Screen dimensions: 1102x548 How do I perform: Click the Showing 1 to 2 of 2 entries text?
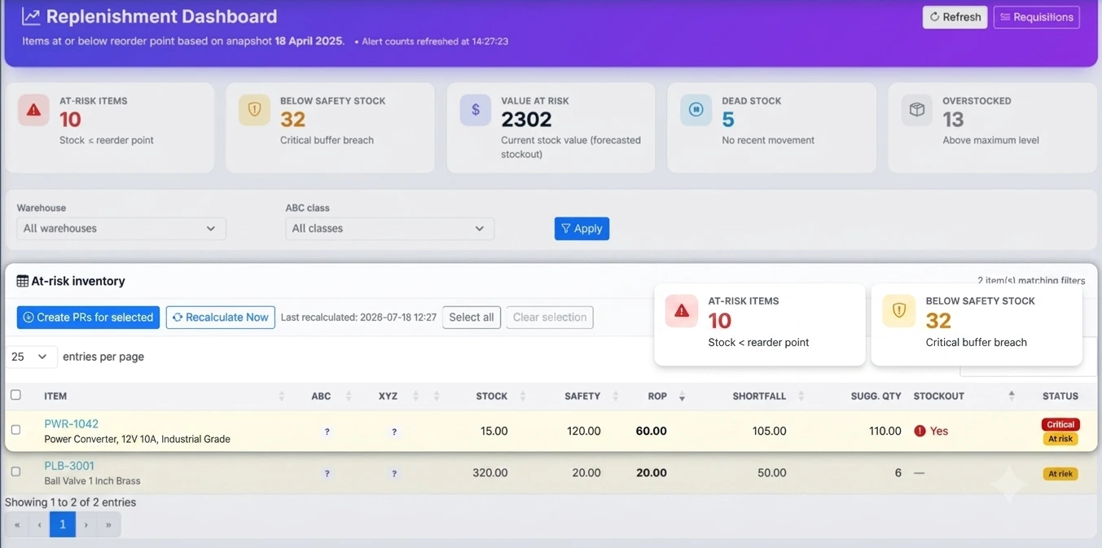click(x=71, y=502)
